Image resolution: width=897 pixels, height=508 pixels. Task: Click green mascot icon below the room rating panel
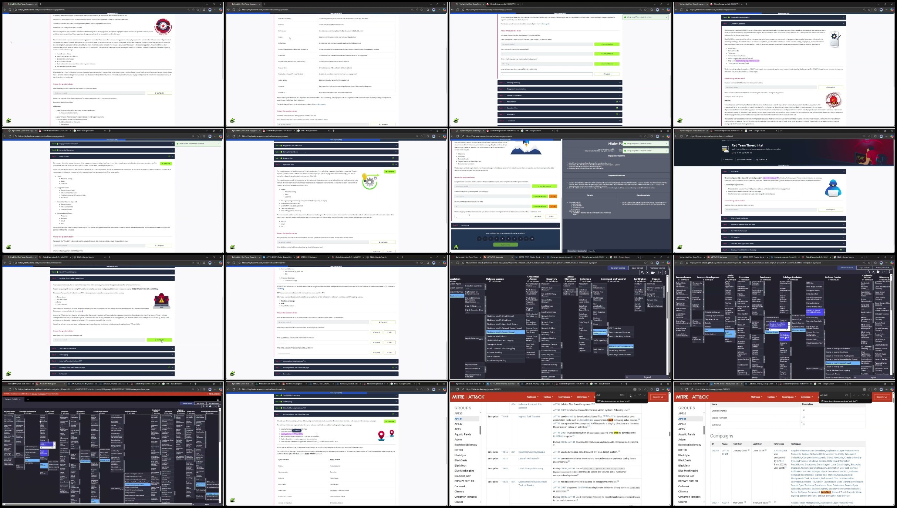pos(456,247)
